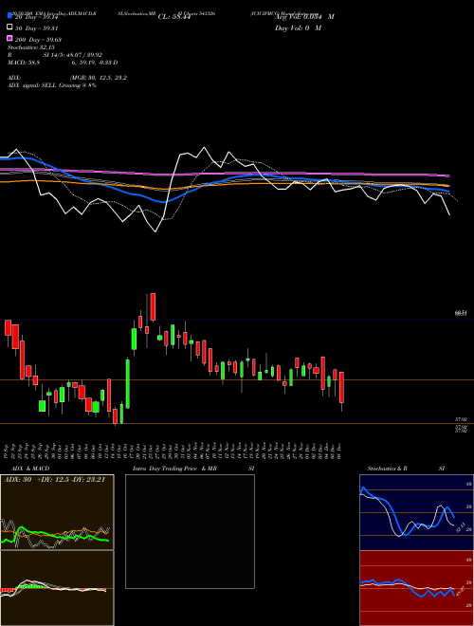Open the MACD histogram chart panel
The height and width of the screenshot is (626, 474).
57,588
